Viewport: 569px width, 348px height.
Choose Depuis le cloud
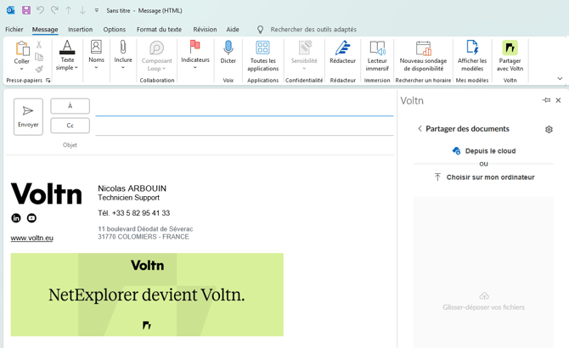(x=484, y=151)
